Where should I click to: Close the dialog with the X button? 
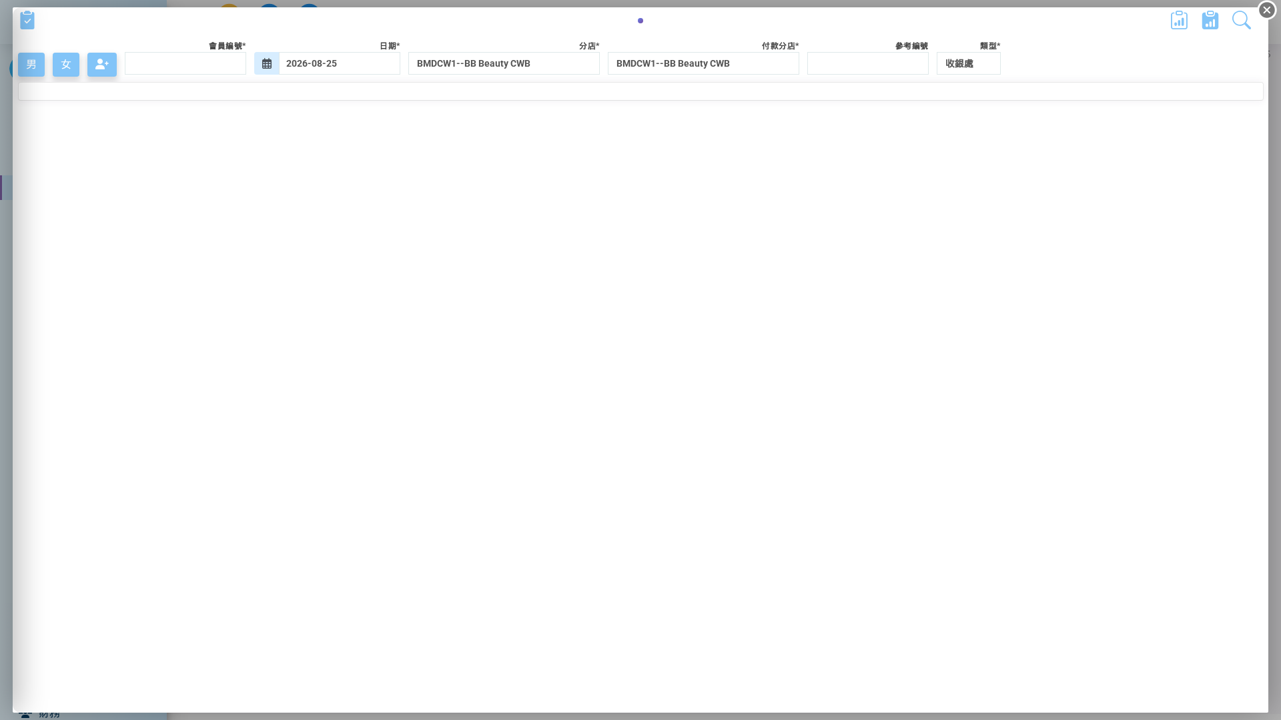1267,10
